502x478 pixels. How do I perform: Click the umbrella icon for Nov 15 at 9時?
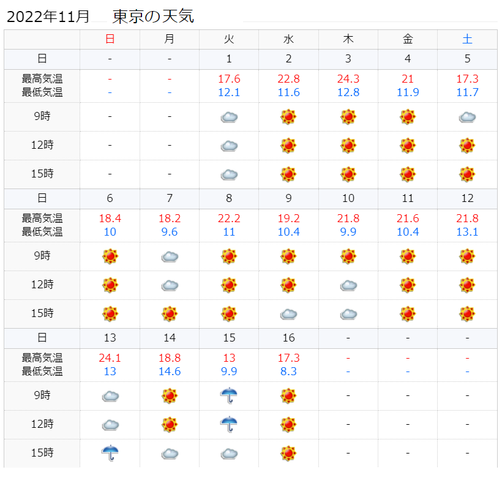pyautogui.click(x=229, y=396)
